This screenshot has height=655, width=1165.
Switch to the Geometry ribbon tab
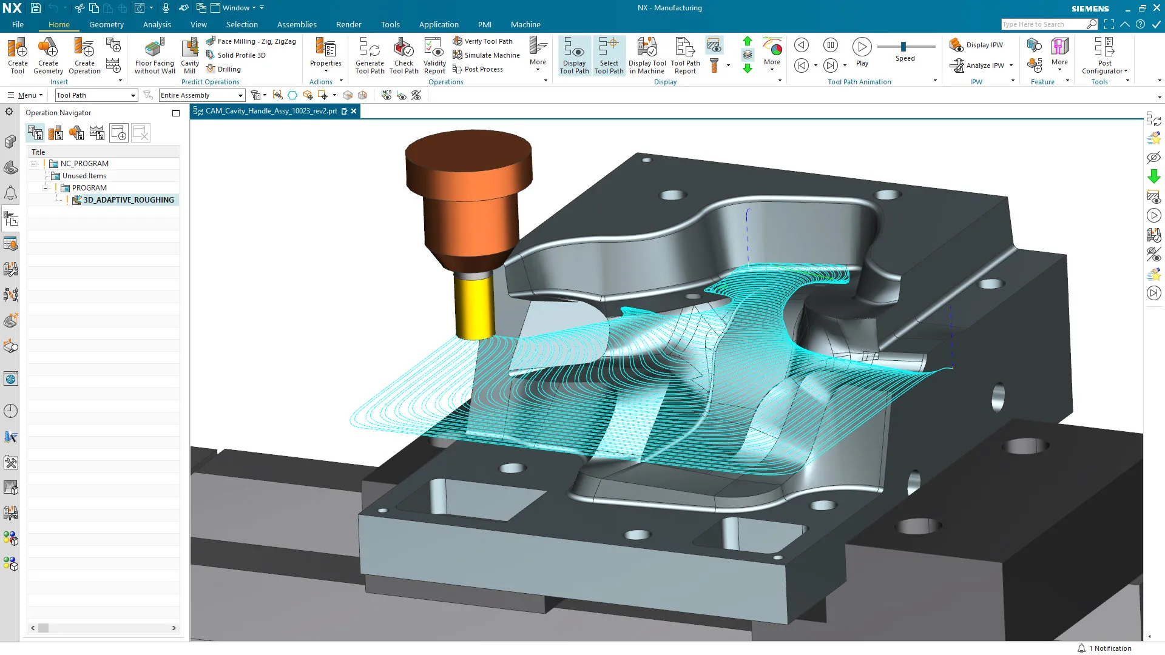coord(106,25)
